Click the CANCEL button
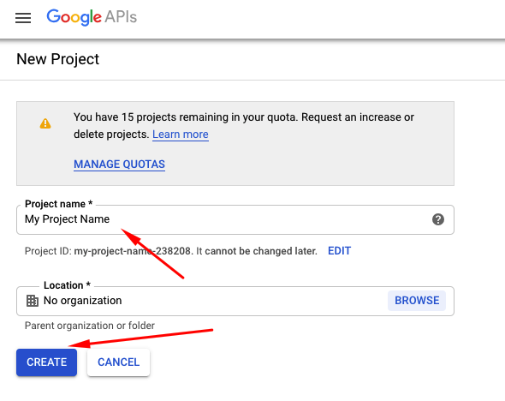 pos(118,362)
